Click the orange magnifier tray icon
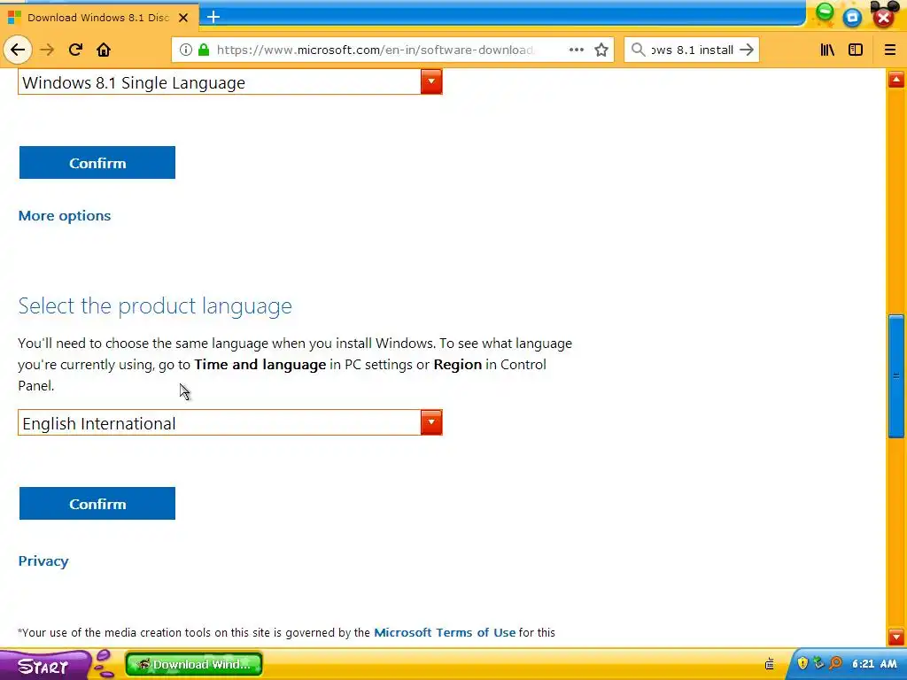907x680 pixels. coord(835,663)
